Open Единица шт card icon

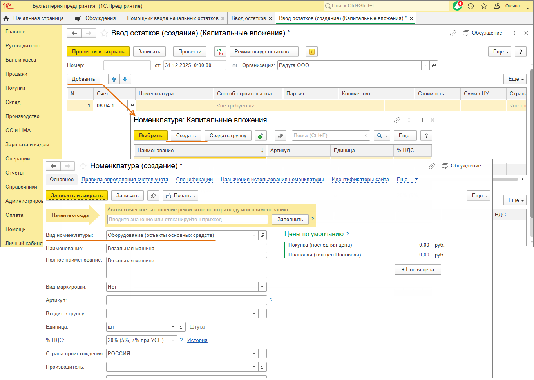[181, 327]
